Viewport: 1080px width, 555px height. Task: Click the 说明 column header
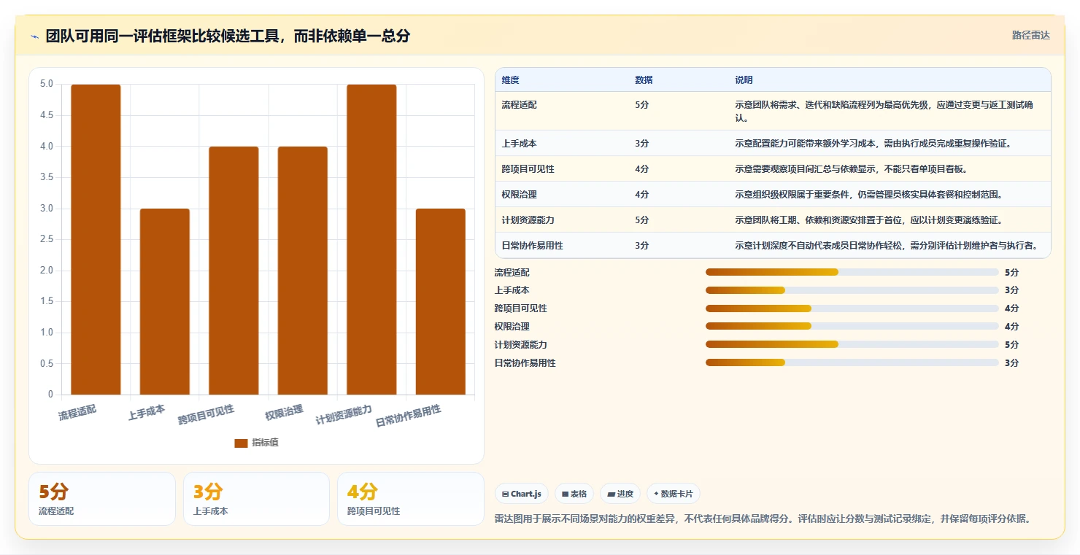click(744, 80)
